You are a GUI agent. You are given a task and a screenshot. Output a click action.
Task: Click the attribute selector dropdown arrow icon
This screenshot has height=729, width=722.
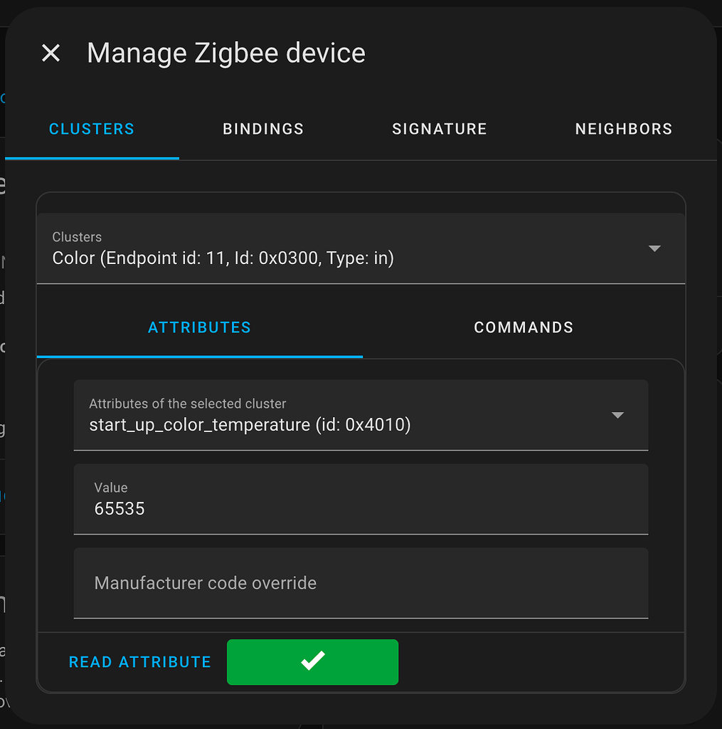tap(617, 415)
